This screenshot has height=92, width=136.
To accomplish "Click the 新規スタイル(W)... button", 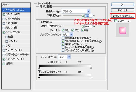I will pos(123,16).
